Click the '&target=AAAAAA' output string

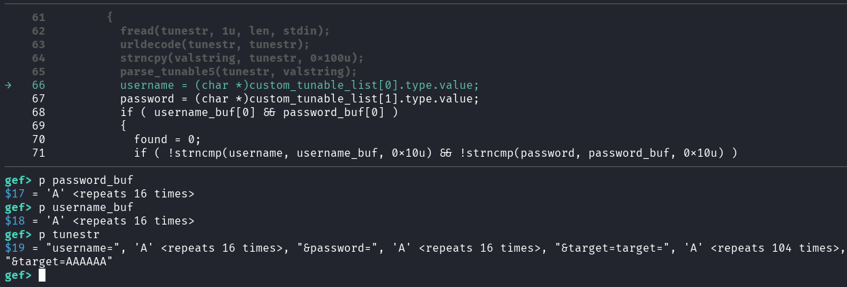click(58, 261)
